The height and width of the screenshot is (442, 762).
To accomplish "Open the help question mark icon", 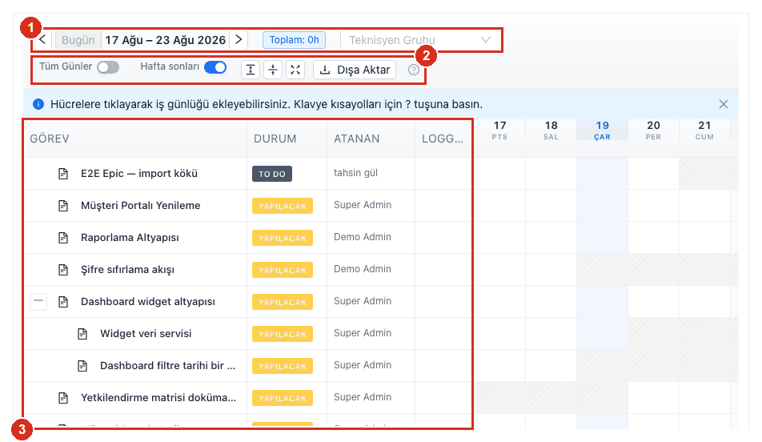I will (x=414, y=70).
